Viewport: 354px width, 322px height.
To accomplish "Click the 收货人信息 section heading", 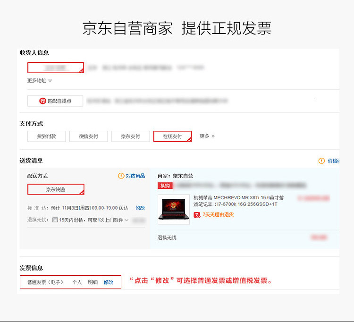I will point(34,53).
